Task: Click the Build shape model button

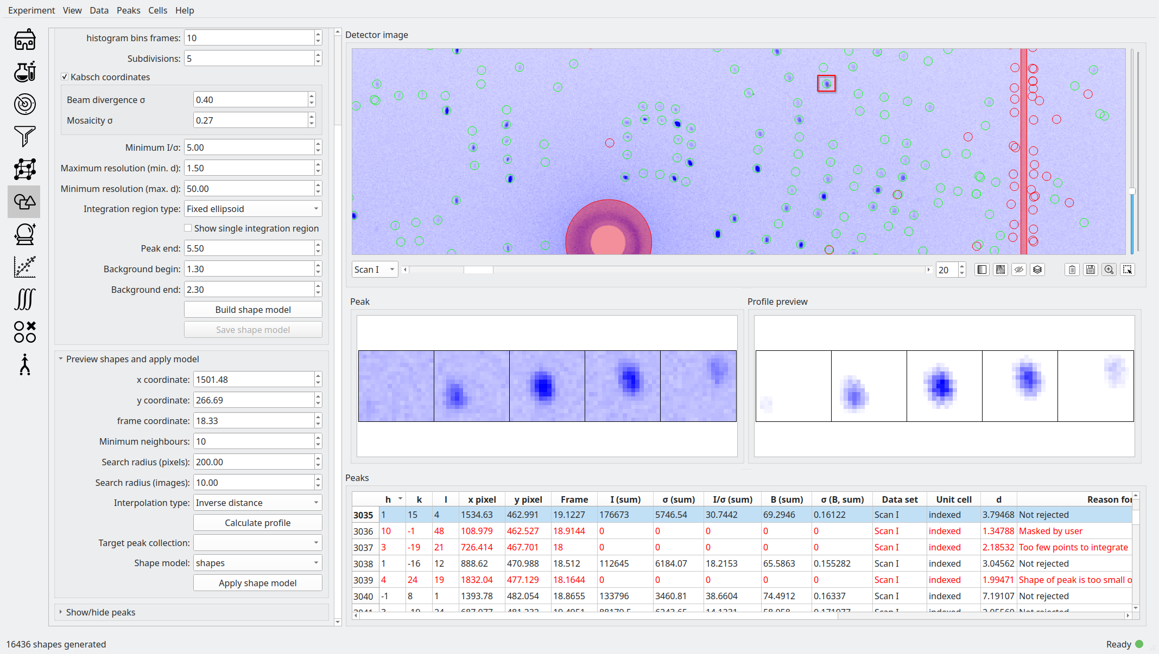Action: pos(253,310)
